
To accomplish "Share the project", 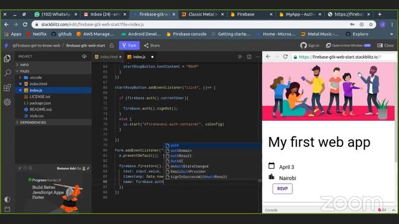I will pyautogui.click(x=152, y=45).
